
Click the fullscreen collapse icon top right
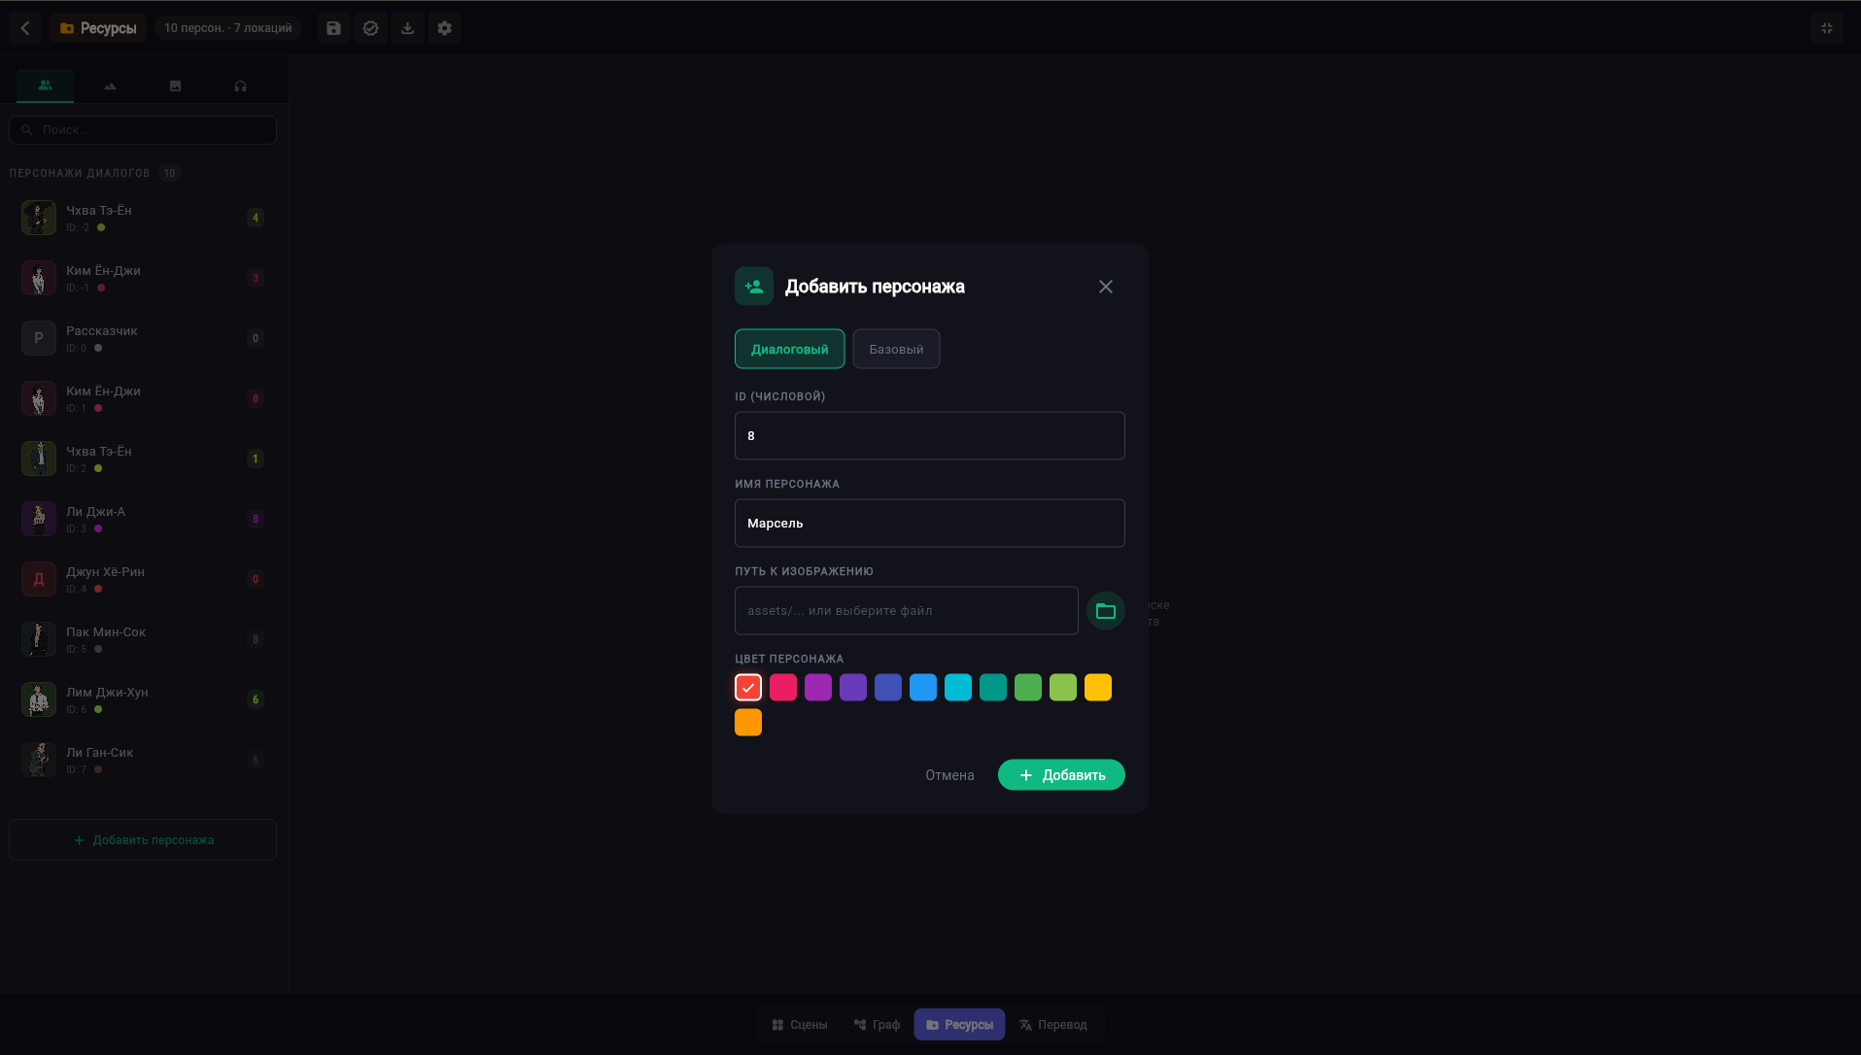1827,28
